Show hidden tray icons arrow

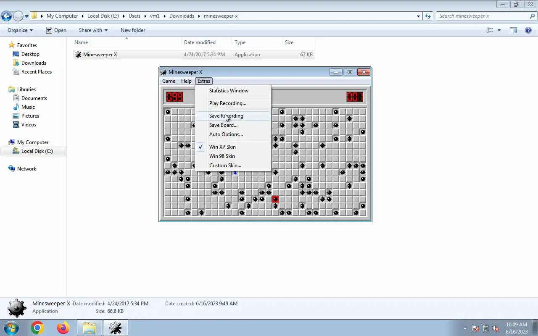(465, 328)
